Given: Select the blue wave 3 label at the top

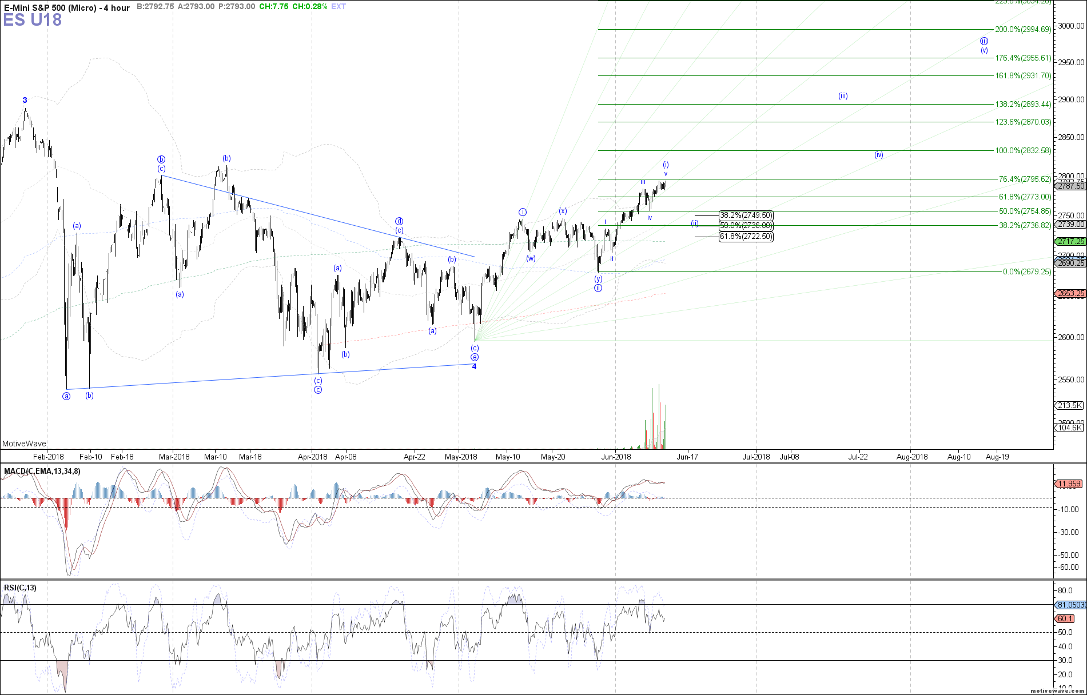Looking at the screenshot, I should tap(25, 100).
